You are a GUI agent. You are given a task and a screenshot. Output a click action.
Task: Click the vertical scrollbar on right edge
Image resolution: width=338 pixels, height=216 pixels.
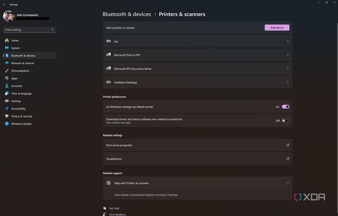coord(337,118)
